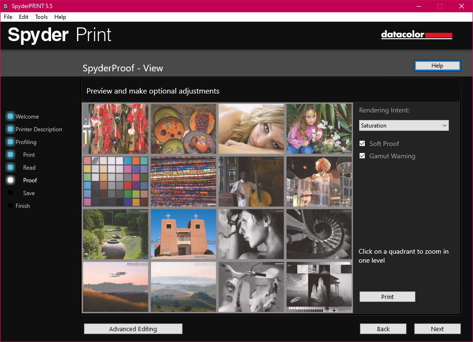The width and height of the screenshot is (473, 342).
Task: Click the Print button below the zoom hint
Action: tap(387, 297)
